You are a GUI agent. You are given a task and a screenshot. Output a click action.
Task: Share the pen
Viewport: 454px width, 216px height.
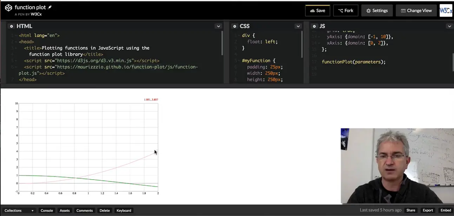coord(411,210)
